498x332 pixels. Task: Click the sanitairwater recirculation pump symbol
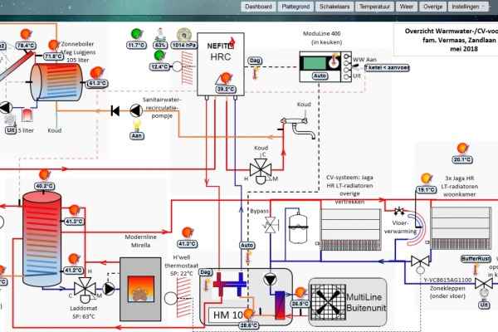136,111
